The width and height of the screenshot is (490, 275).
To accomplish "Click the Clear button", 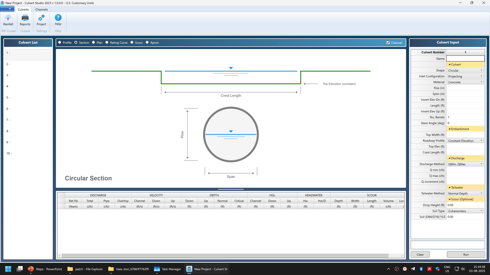I will (420, 254).
